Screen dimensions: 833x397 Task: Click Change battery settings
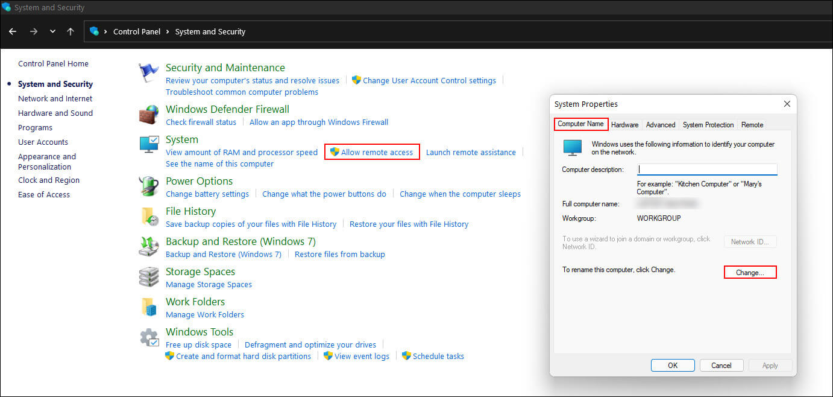(207, 194)
